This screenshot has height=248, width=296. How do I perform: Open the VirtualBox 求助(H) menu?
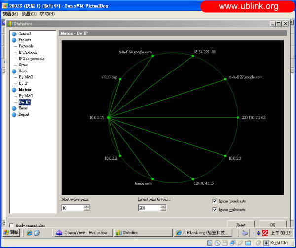(x=47, y=14)
